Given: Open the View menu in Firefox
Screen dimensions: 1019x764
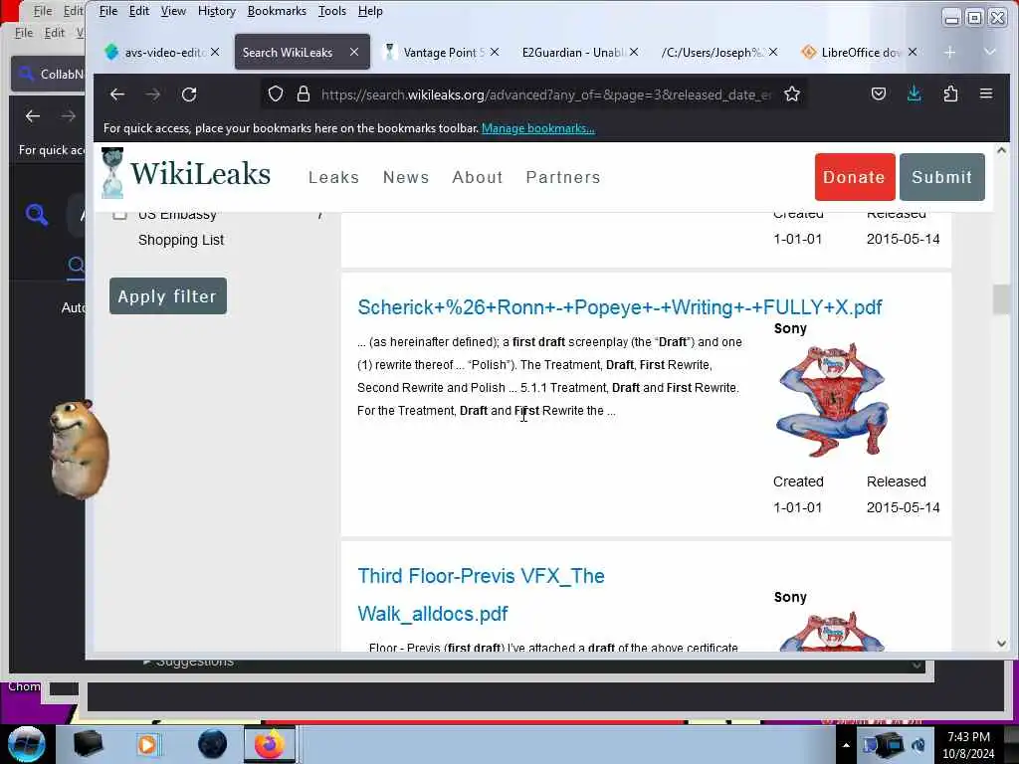Looking at the screenshot, I should pyautogui.click(x=173, y=11).
